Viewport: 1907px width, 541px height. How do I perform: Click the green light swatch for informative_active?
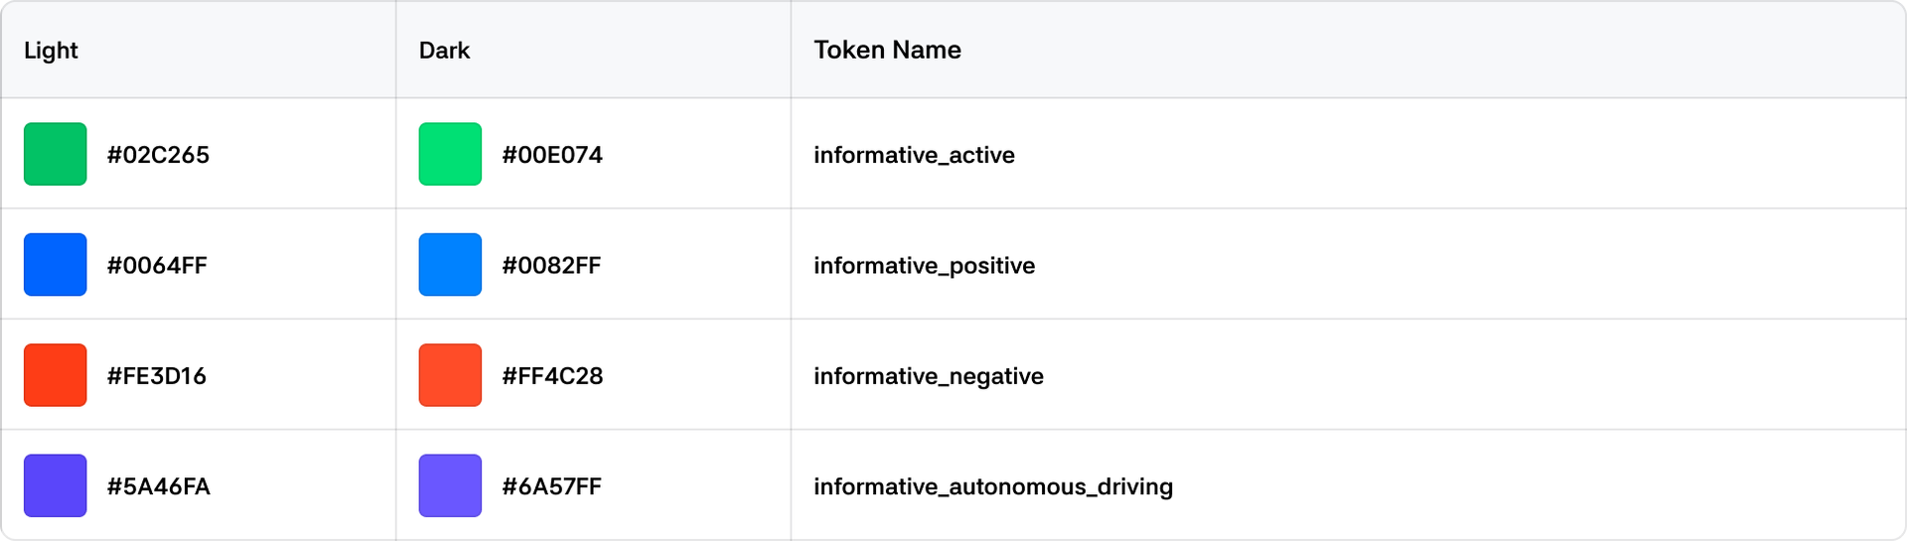(56, 154)
